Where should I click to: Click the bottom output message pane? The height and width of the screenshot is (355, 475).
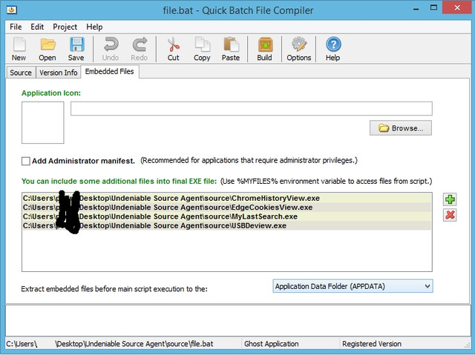coord(237,320)
